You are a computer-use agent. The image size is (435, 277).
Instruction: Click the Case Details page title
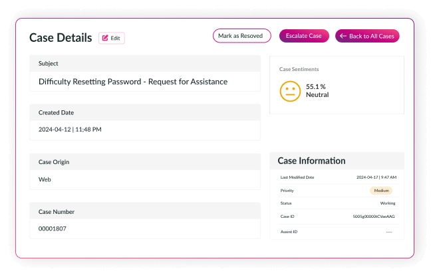[x=61, y=38]
